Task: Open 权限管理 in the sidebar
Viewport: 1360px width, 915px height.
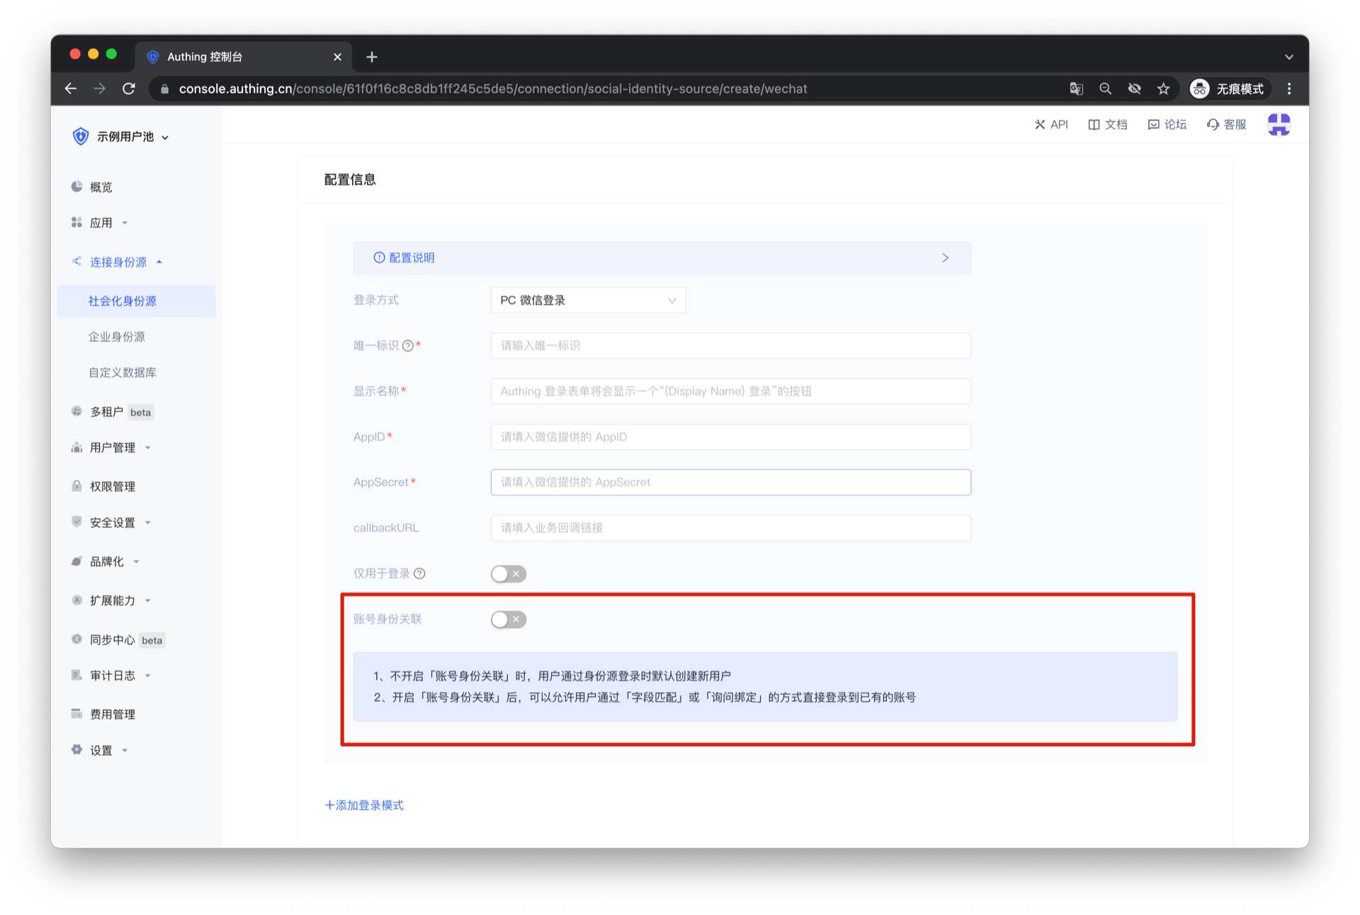Action: [x=112, y=487]
